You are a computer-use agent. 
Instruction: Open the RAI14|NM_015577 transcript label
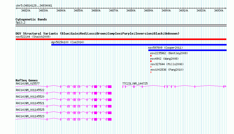coord(28,84)
